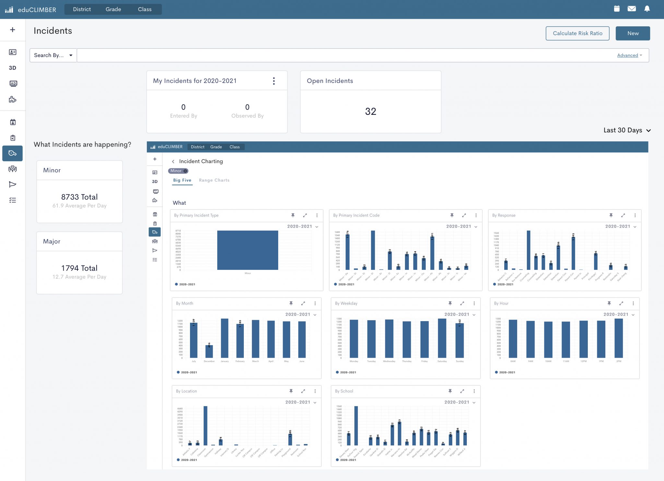Remove the Minor filter chip
664x481 pixels.
185,171
